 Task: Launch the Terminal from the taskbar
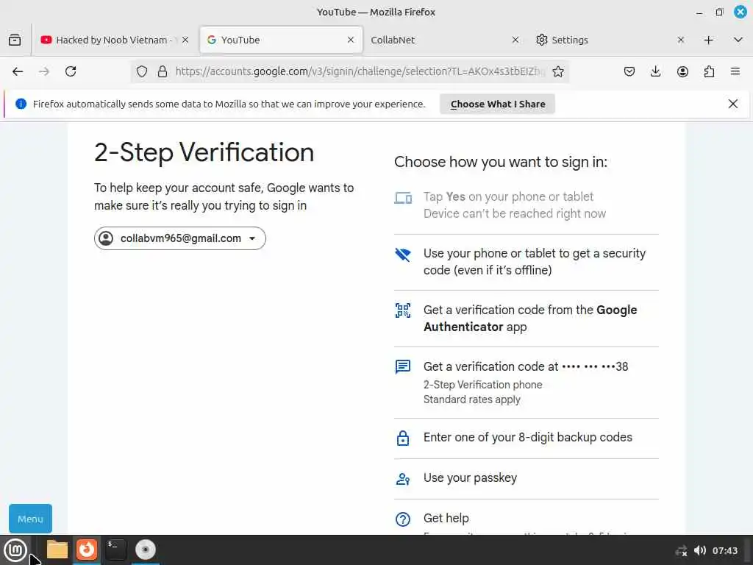tap(115, 550)
